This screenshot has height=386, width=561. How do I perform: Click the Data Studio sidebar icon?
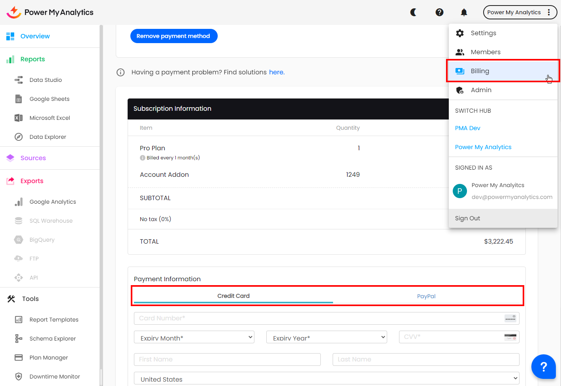point(19,80)
